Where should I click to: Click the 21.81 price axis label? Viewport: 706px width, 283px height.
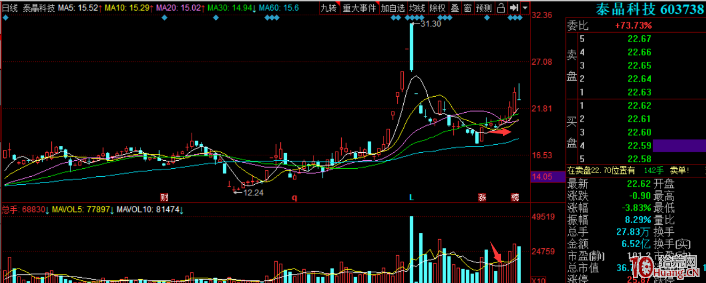point(542,108)
